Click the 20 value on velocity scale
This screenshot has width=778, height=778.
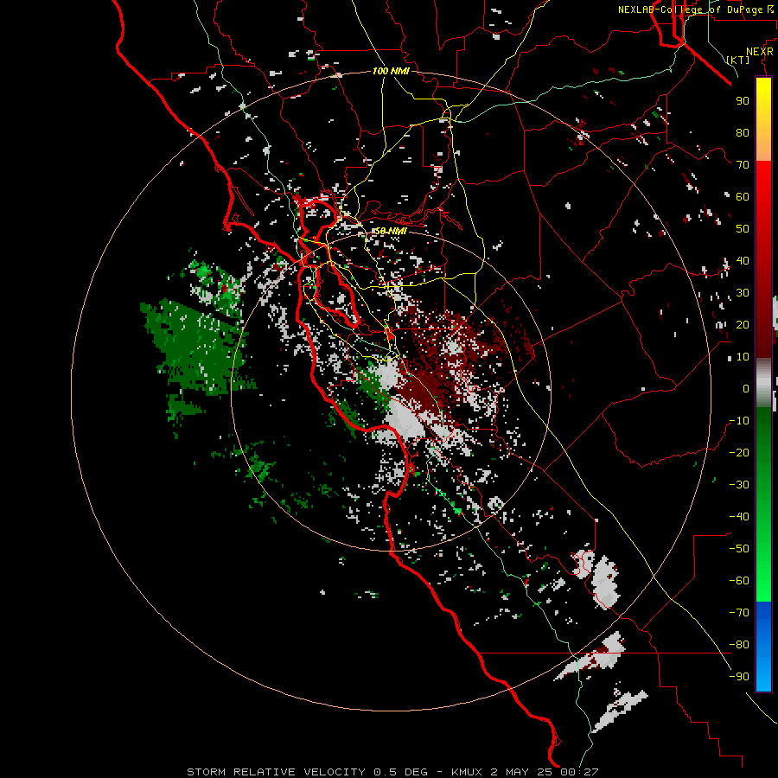tap(743, 324)
